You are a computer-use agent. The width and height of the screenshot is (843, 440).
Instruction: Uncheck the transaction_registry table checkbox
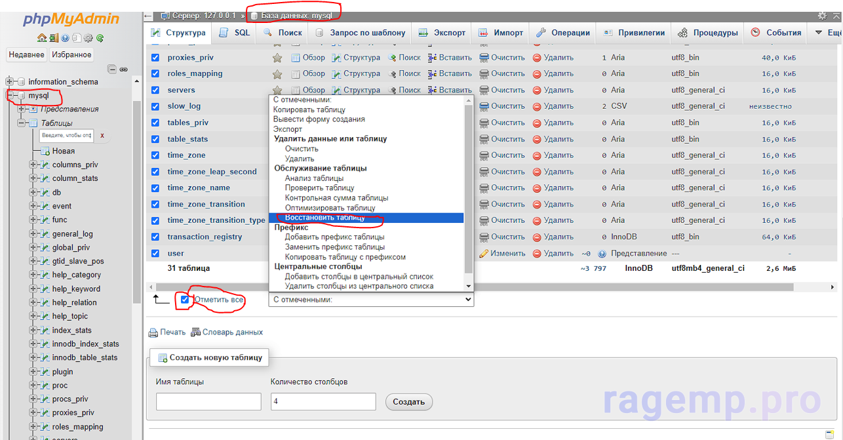(155, 237)
